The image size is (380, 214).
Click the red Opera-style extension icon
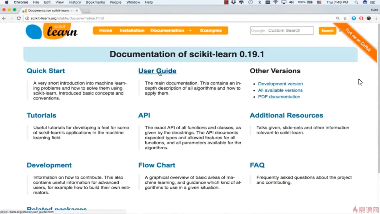361,18
